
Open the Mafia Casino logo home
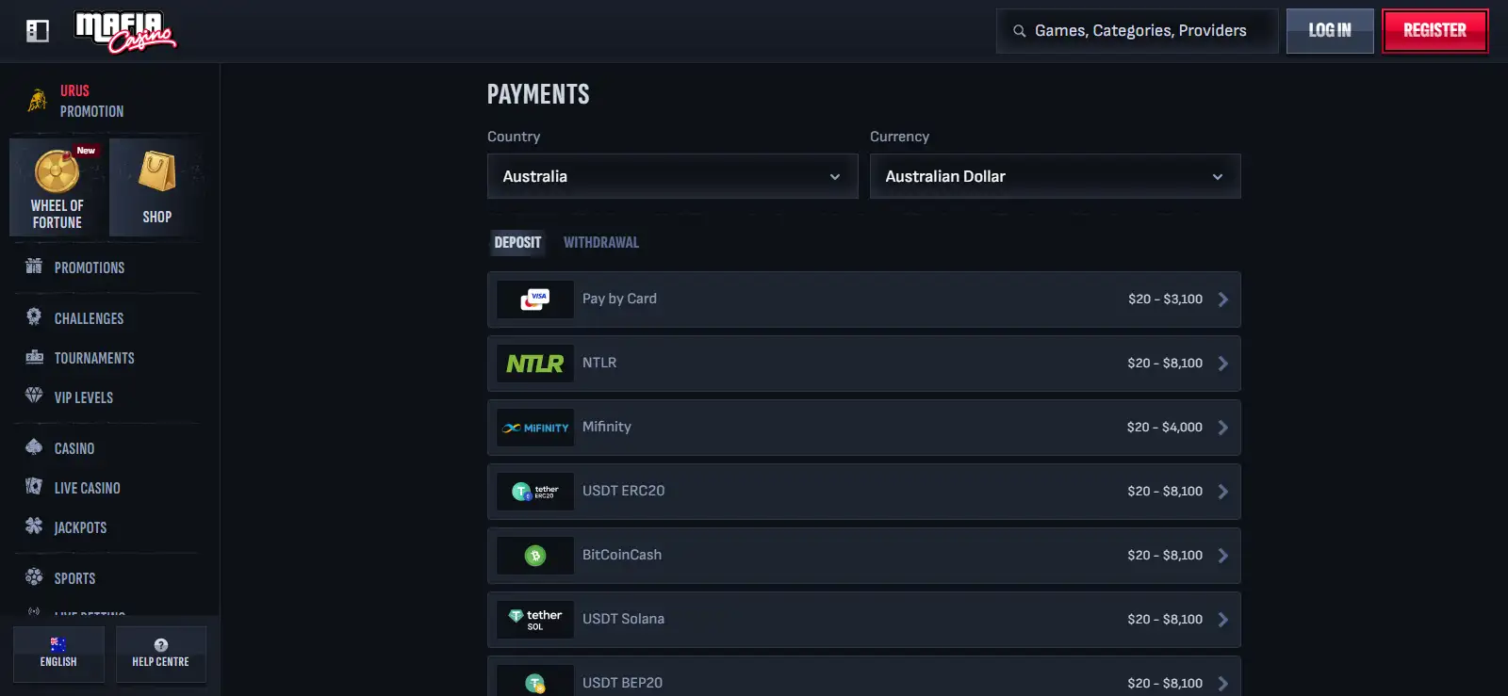pyautogui.click(x=125, y=32)
